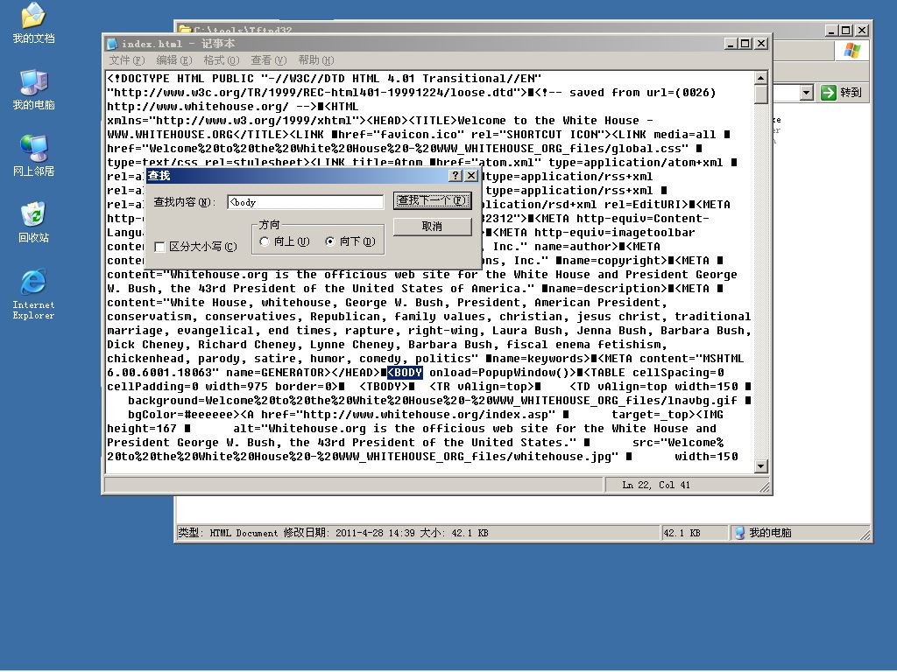Open the 文件 menu in Notepad

point(126,60)
